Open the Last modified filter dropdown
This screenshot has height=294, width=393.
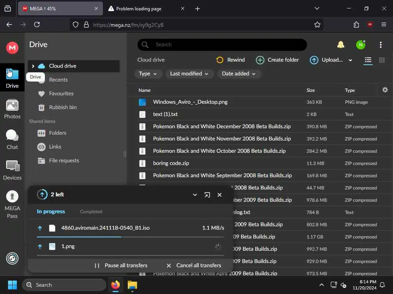[189, 74]
